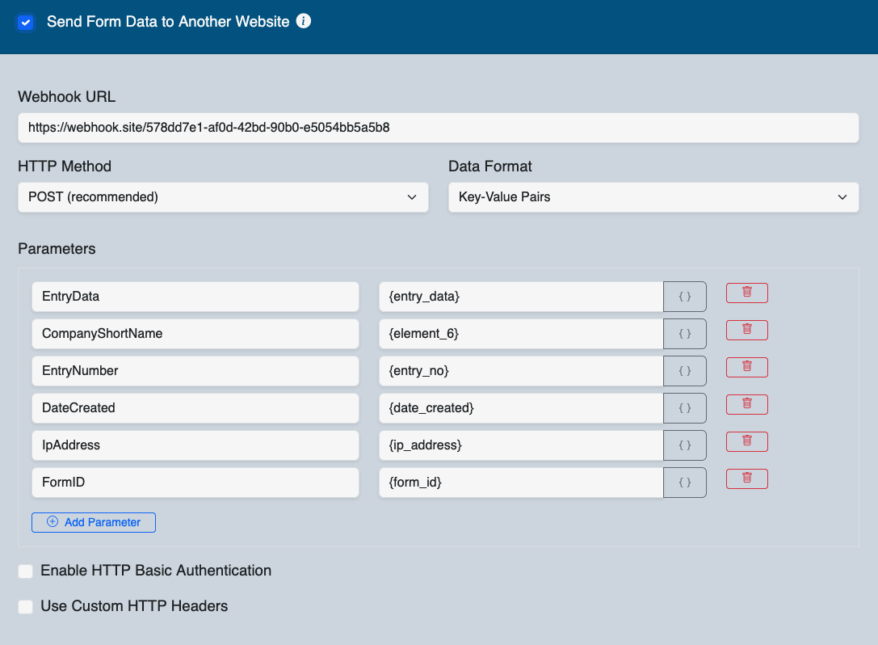Tick Use Custom HTTP Headers checkbox
The width and height of the screenshot is (878, 645).
tap(26, 607)
